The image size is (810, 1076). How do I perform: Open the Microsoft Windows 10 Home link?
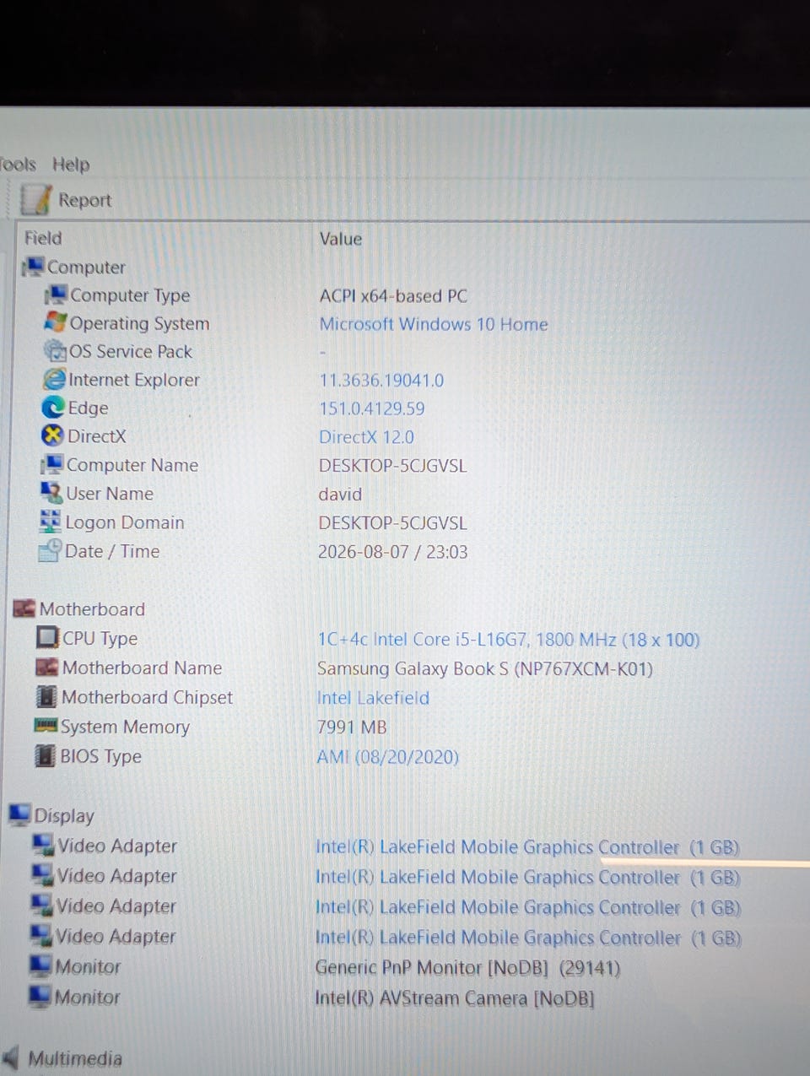434,324
